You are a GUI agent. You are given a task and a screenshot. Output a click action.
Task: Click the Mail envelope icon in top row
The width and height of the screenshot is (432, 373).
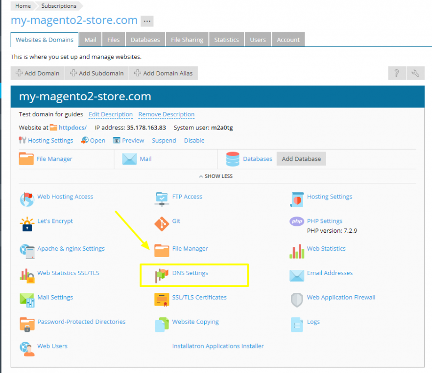pos(129,159)
